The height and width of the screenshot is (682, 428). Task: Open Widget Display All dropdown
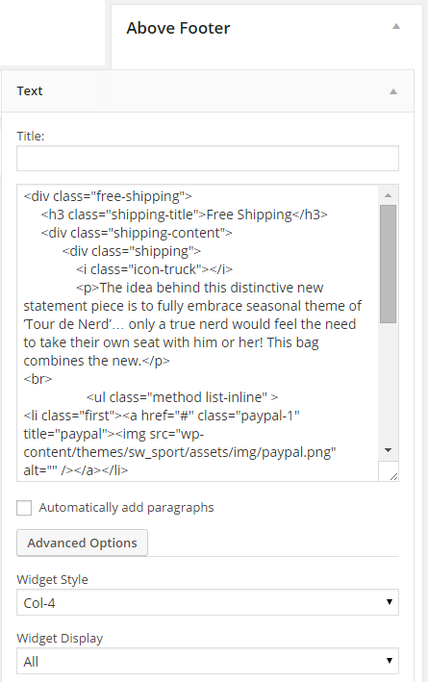click(x=208, y=661)
